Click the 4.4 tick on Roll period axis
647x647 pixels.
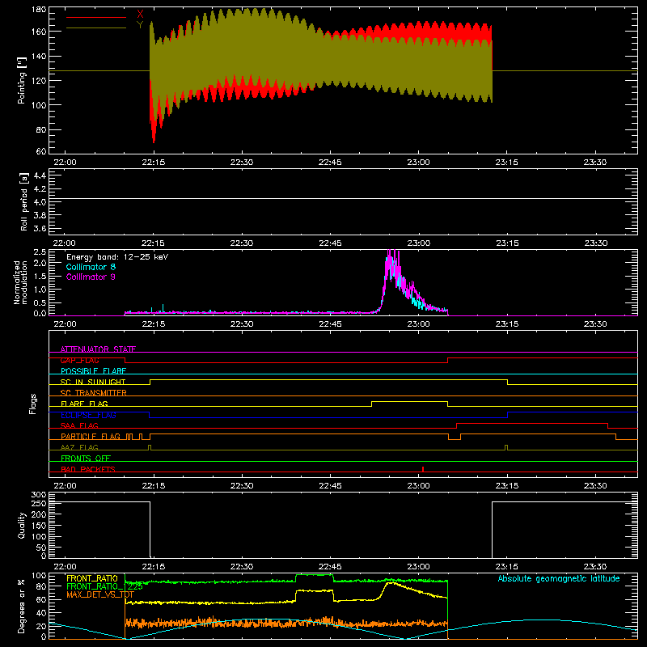(40, 175)
